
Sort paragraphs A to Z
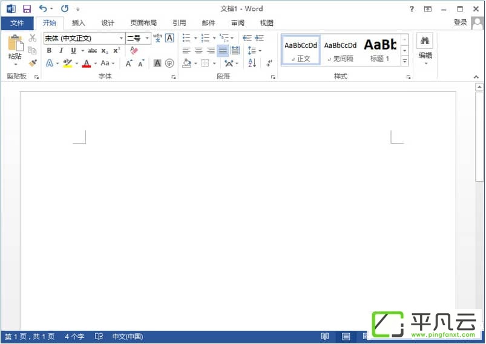[x=252, y=63]
